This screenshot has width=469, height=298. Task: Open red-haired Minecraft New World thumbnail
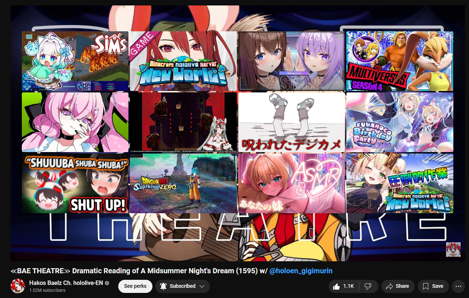183,61
